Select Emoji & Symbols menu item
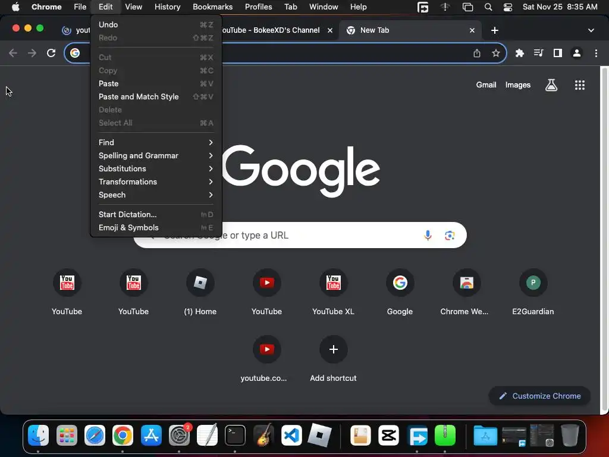This screenshot has width=609, height=457. tap(156, 227)
